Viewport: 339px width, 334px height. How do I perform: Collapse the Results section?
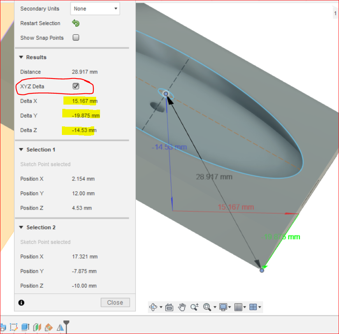[21, 57]
